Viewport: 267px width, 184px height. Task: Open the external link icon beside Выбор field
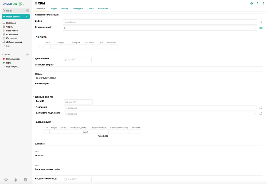tap(261, 22)
